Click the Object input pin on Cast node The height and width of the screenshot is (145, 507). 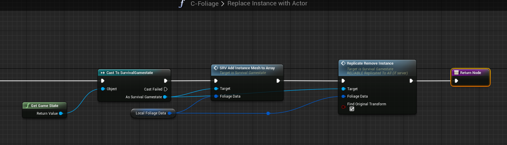point(103,89)
